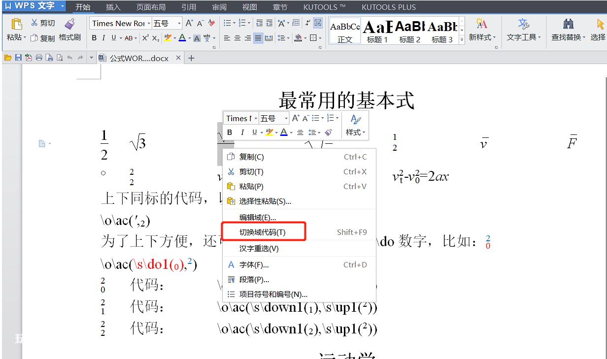The width and height of the screenshot is (607, 359).
Task: Apply yellow highlight color in ribbon
Action: tap(167, 38)
